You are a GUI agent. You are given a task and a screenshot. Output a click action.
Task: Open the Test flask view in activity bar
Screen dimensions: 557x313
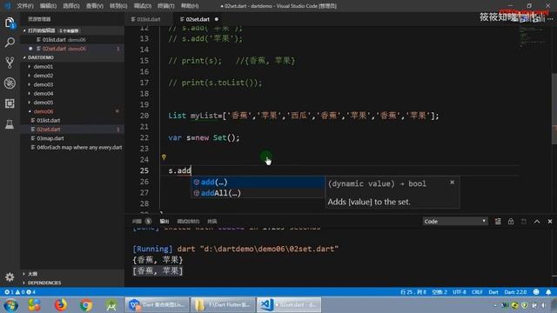[x=10, y=123]
